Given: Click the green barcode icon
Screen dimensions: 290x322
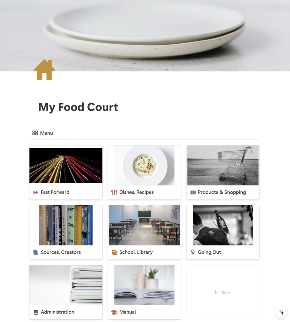Looking at the screenshot, I should click(193, 192).
